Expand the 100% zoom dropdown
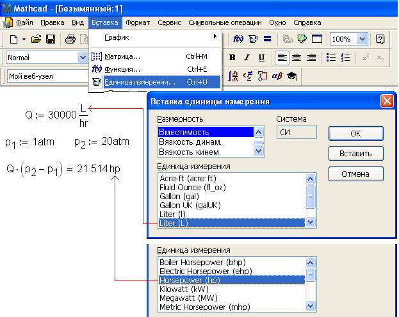 point(362,39)
